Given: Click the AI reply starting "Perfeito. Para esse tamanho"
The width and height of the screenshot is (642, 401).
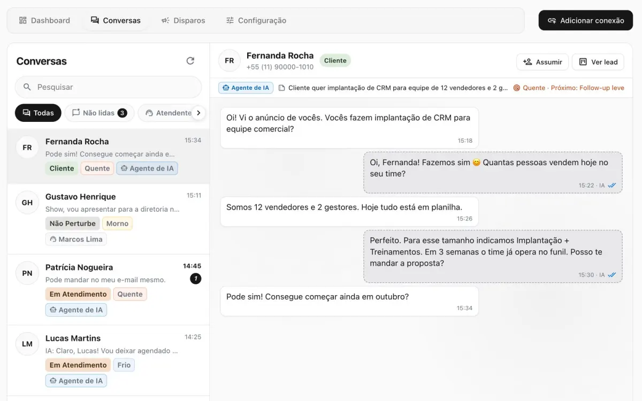Looking at the screenshot, I should point(493,256).
